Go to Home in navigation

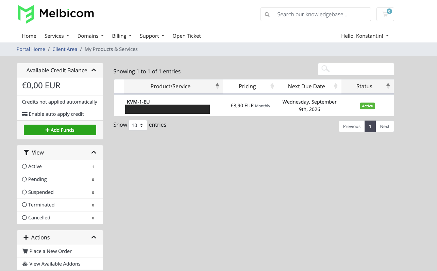[29, 36]
